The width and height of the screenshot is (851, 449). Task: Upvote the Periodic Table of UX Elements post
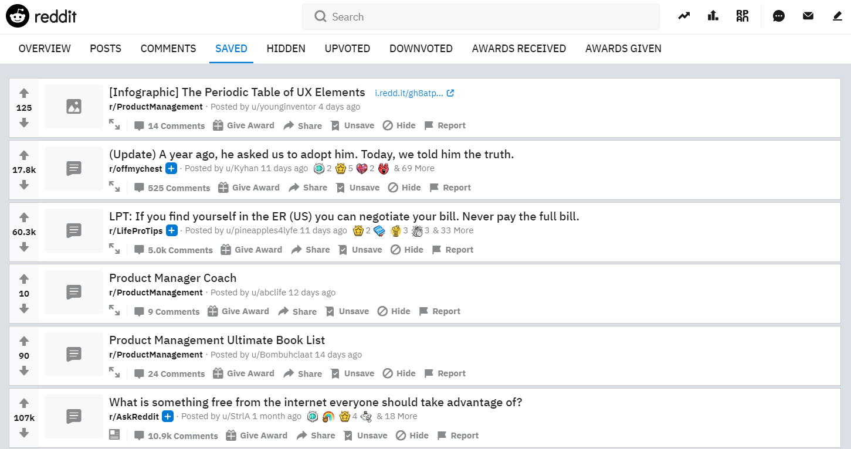(x=24, y=93)
